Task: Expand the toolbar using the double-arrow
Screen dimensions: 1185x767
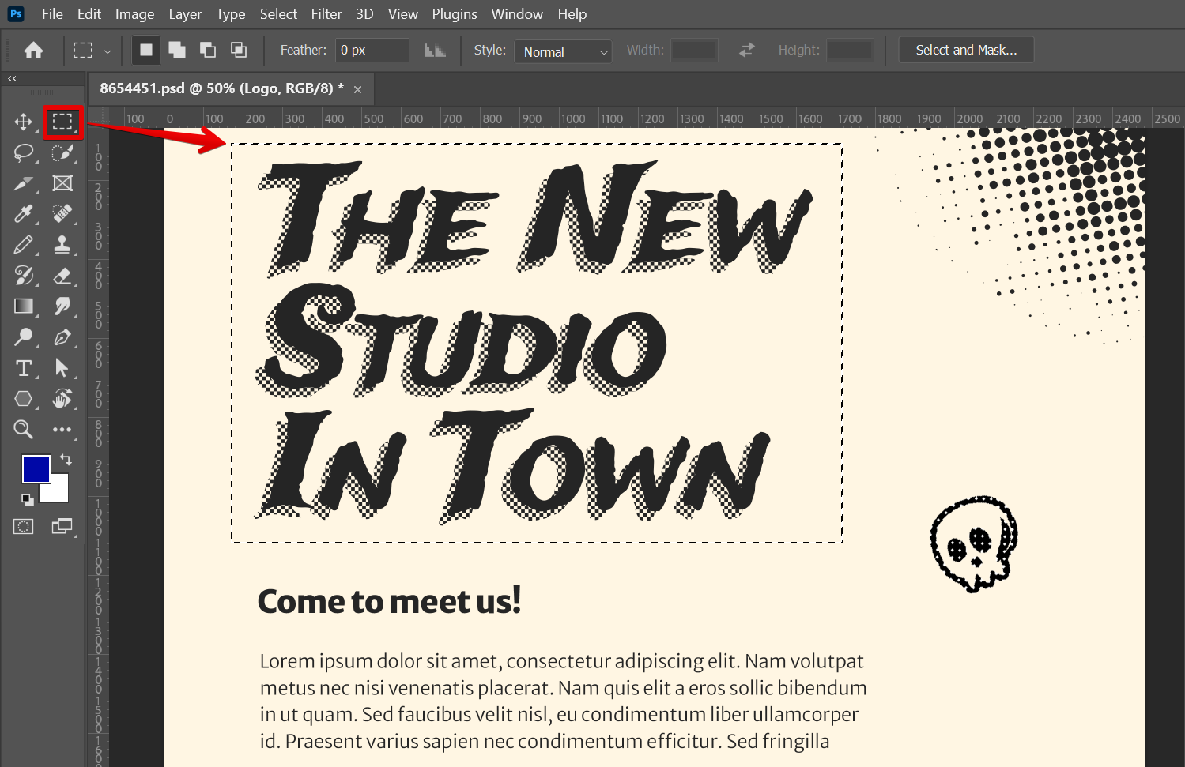Action: coord(12,79)
